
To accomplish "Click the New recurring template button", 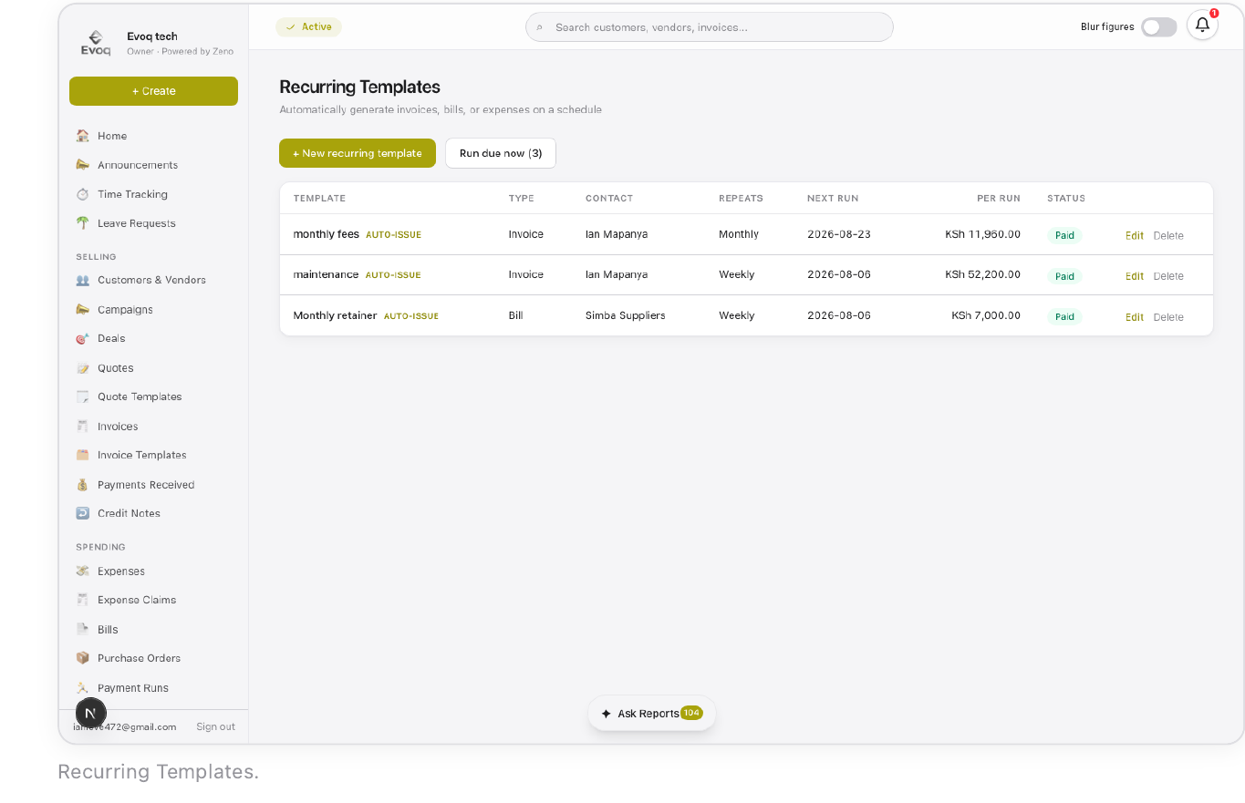I will click(358, 153).
